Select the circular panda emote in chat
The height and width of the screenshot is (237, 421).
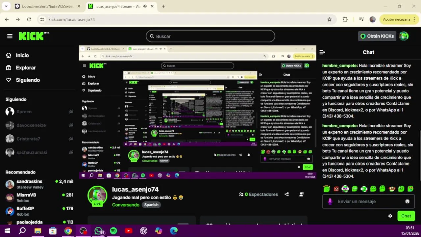pos(345,189)
